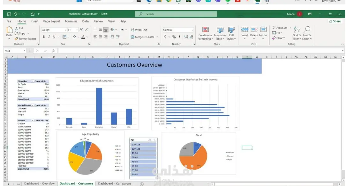The image size is (346, 186).
Task: Toggle Underline formatting
Action: 54,37
